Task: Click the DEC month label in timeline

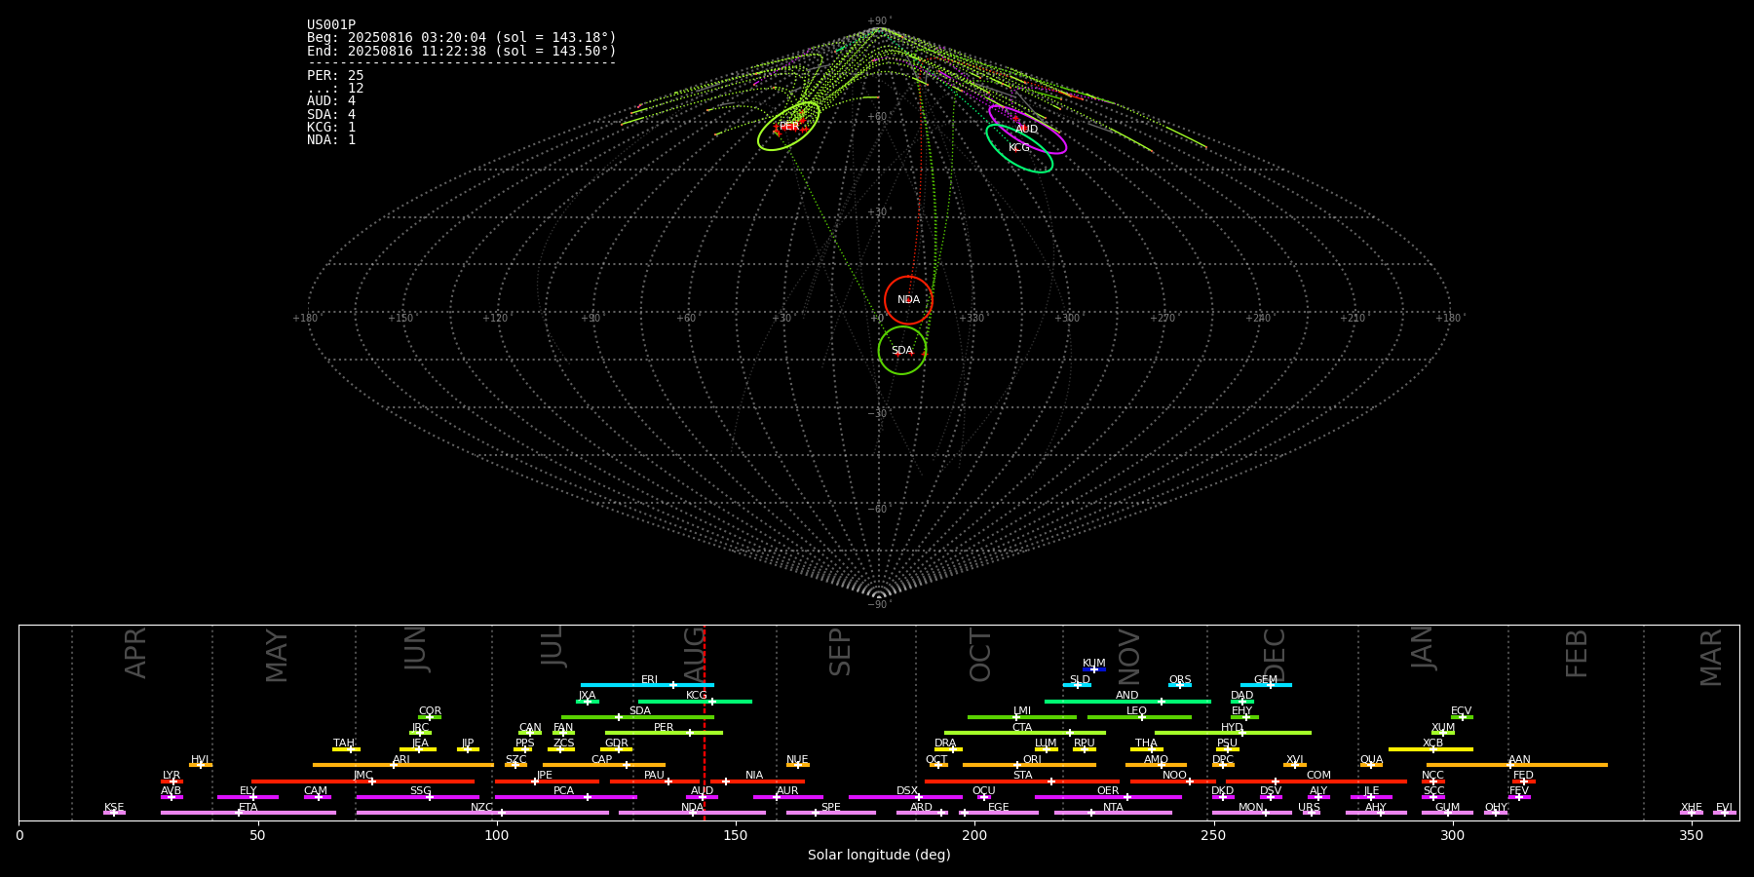Action: (x=1275, y=656)
